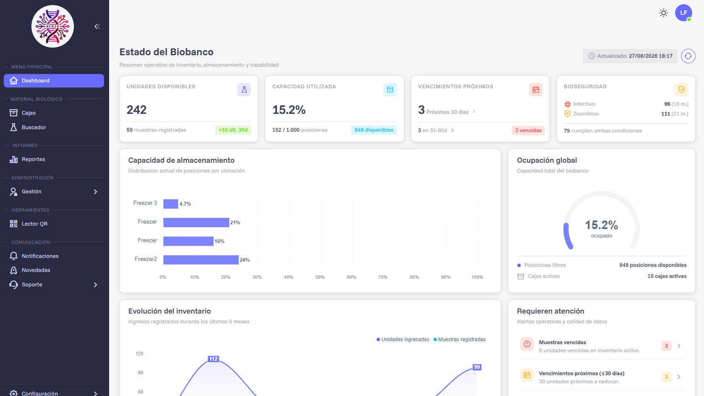Click the Freezer 21% bar
The image size is (704, 396).
pos(196,223)
